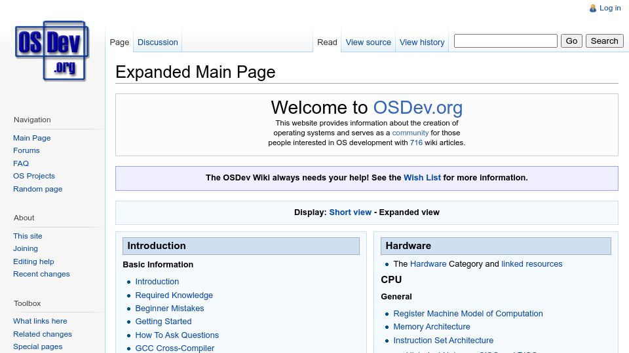This screenshot has width=629, height=353.
Task: Open the Getting Started article
Action: (163, 322)
